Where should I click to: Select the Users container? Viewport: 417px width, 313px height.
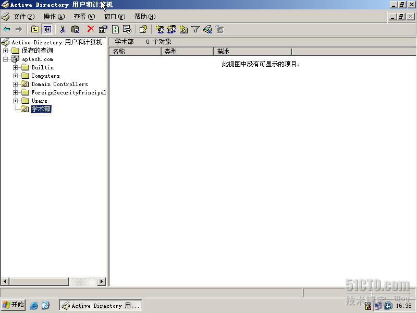[x=40, y=101]
